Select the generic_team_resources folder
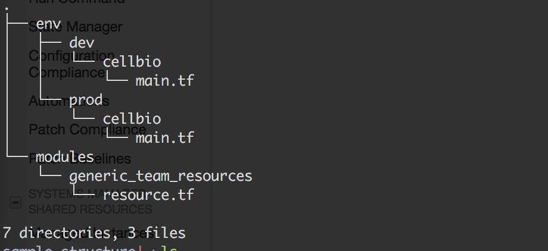This screenshot has width=548, height=251. point(161,176)
